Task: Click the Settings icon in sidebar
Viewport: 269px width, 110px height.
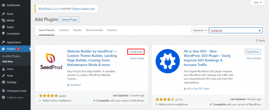Action: (3, 82)
